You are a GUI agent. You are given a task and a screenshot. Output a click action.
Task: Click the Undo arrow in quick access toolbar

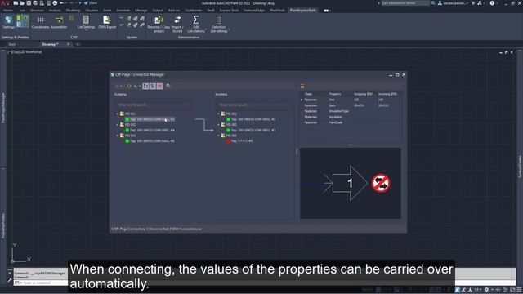pos(62,3)
